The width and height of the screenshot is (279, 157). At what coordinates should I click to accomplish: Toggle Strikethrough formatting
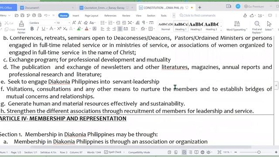[51, 29]
